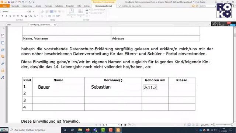
Task: Click the Umrandung text box style icon
Action: 72,11
